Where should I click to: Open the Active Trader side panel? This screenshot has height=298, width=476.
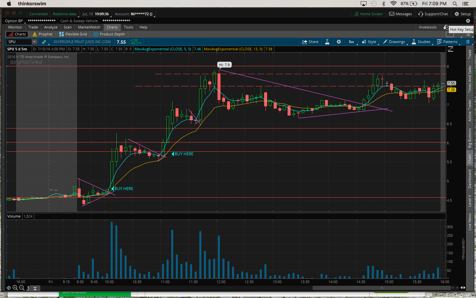[470, 110]
